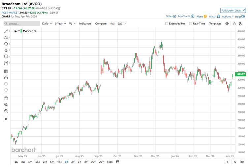The image size is (248, 167).
Task: Open the f(x) expressions menu
Action: pyautogui.click(x=112, y=23)
